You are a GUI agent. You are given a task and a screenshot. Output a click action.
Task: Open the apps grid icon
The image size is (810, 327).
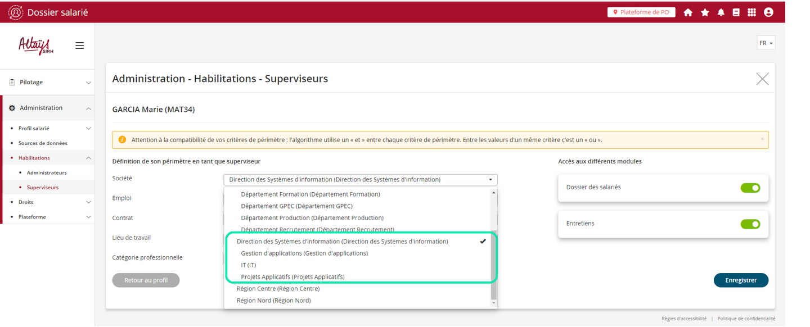point(751,12)
